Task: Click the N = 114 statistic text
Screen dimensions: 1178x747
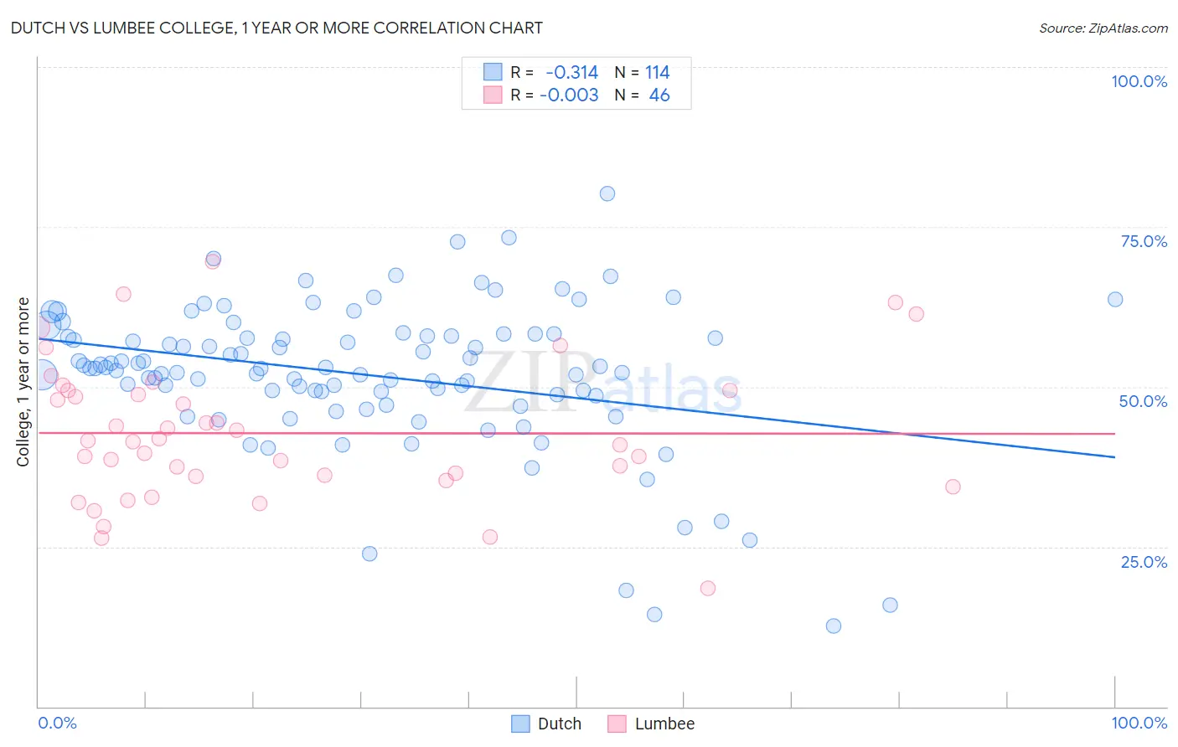Action: [643, 72]
